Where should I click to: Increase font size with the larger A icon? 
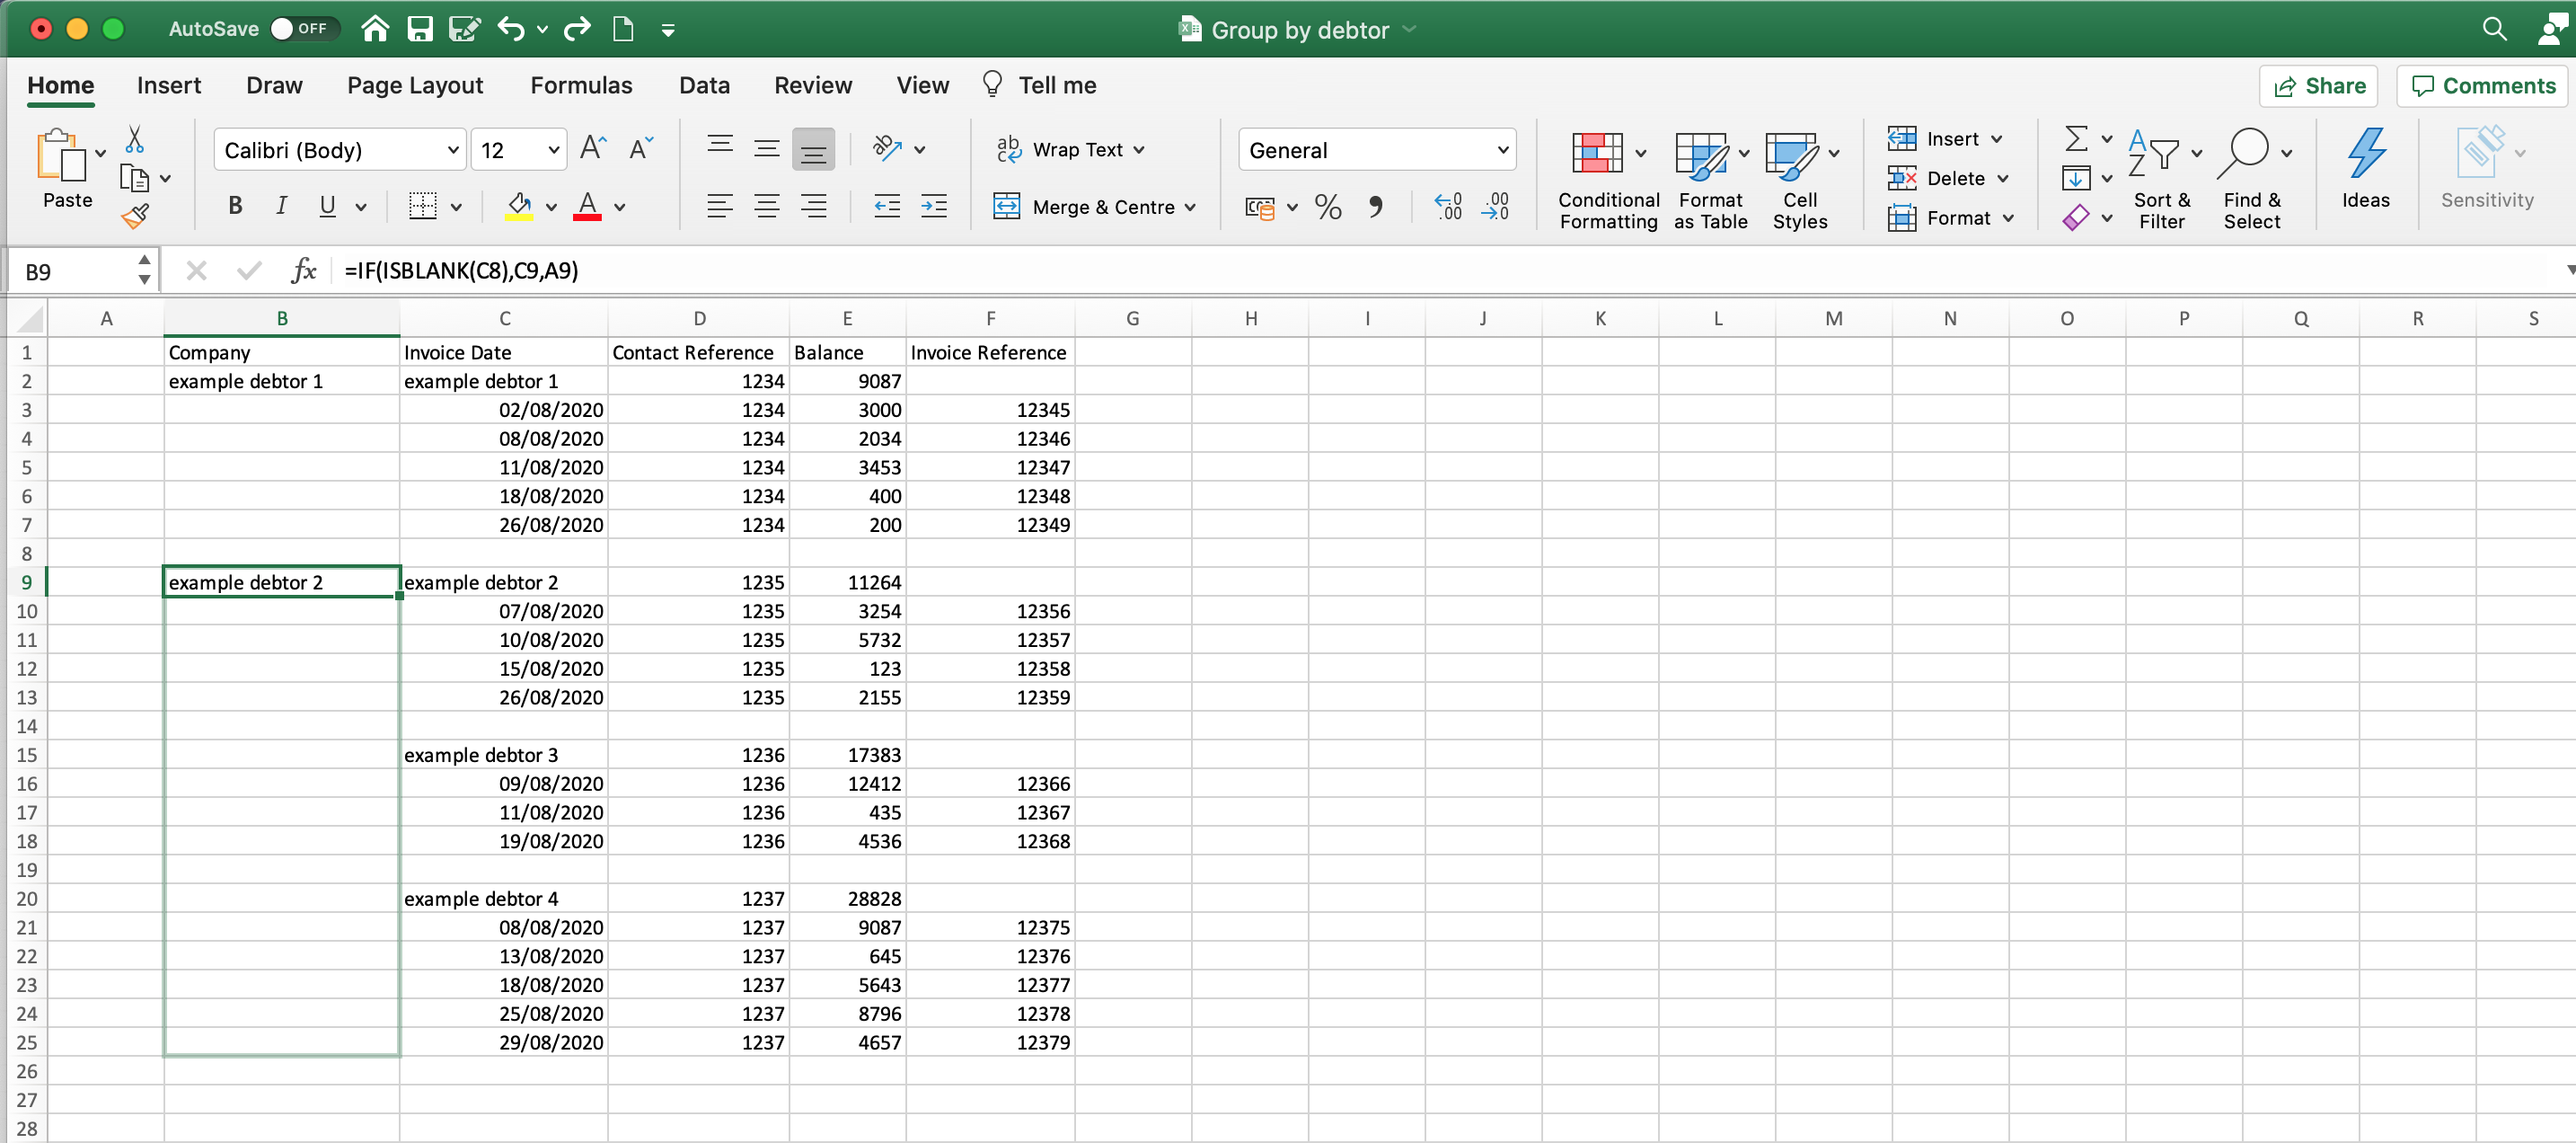pyautogui.click(x=592, y=149)
